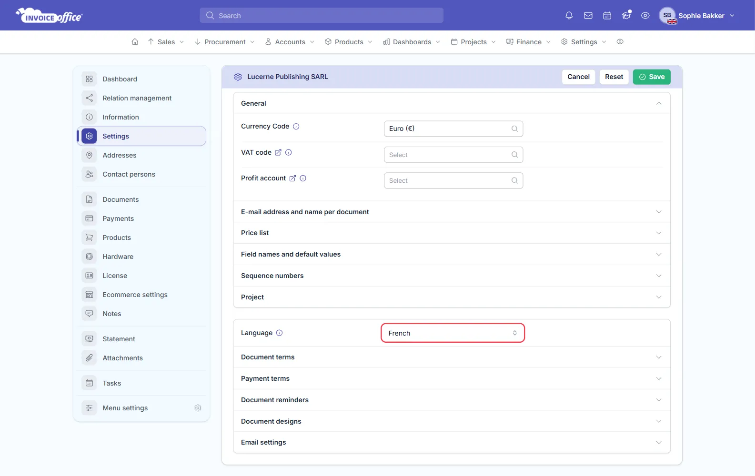Show Currency Code info tooltip icon

(x=296, y=127)
